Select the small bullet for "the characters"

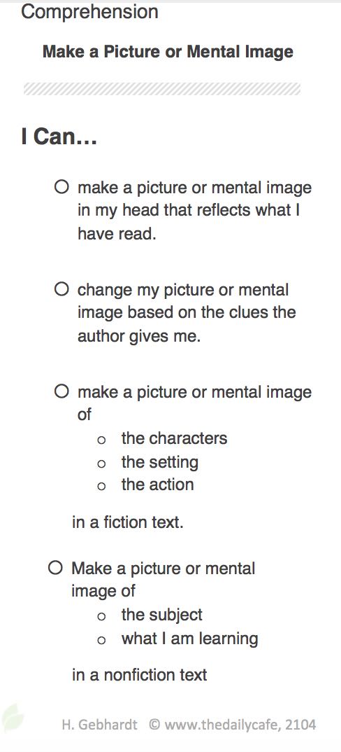(x=101, y=440)
